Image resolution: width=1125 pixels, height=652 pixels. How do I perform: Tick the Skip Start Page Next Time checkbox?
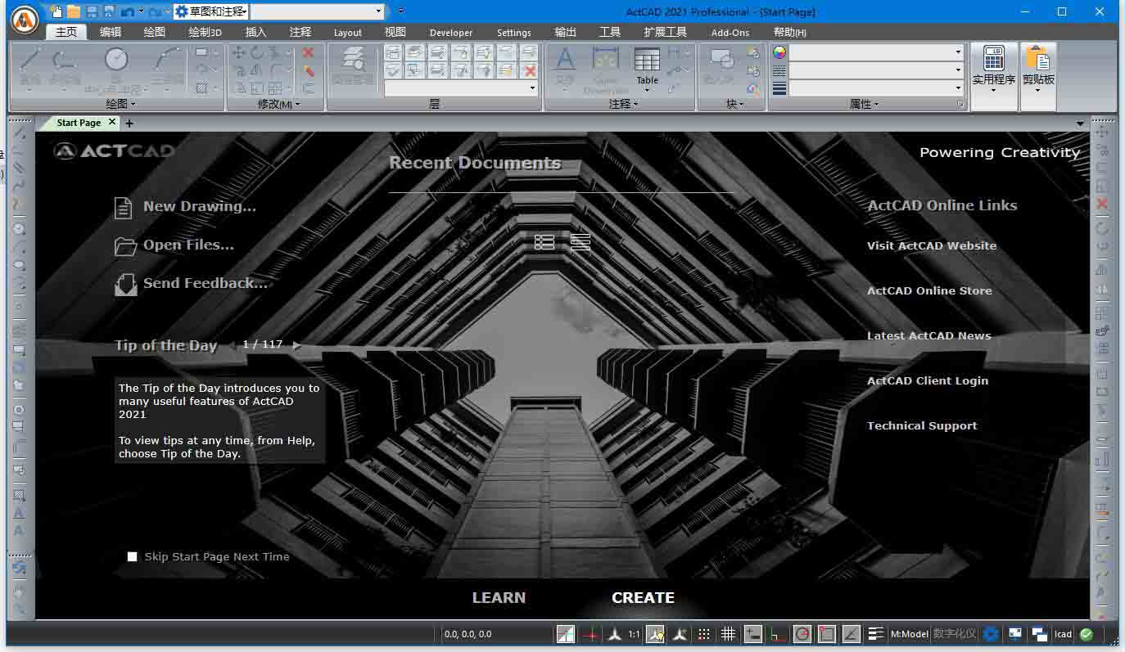tap(132, 556)
